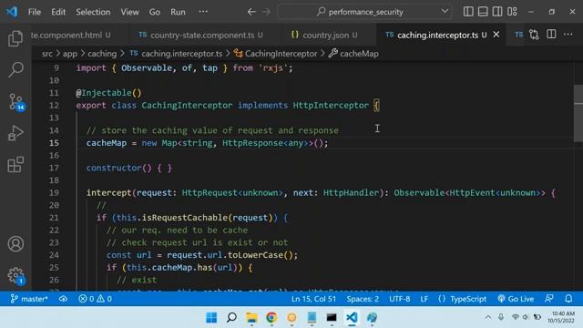This screenshot has height=328, width=583.
Task: Open the Accounts menu icon
Action: 15,244
